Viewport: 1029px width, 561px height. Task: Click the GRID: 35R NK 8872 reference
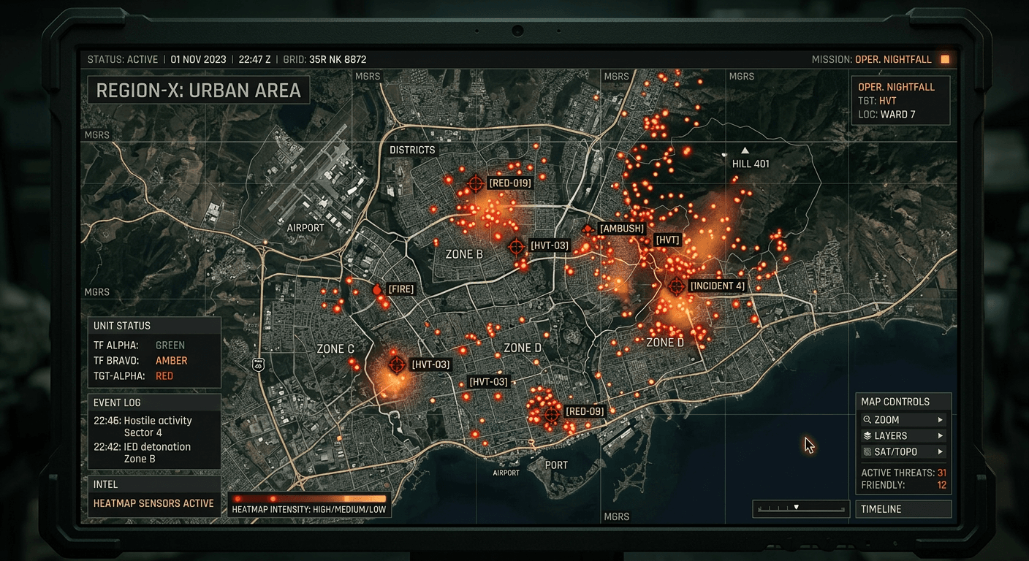point(324,59)
